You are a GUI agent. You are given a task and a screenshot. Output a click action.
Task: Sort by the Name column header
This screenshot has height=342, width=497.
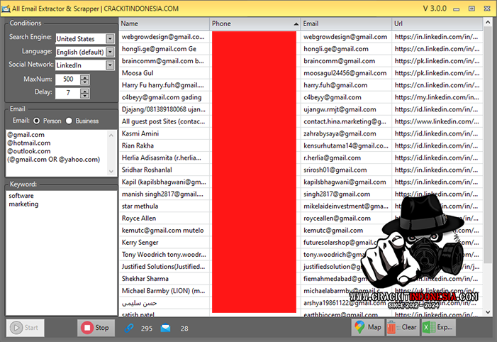coord(163,23)
